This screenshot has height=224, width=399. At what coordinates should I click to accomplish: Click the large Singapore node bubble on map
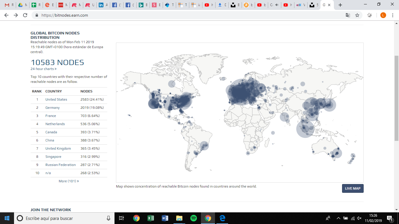(305, 129)
